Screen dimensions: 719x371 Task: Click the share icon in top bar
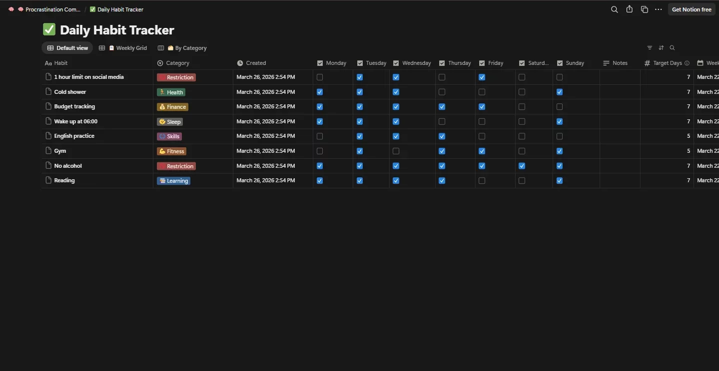point(629,9)
